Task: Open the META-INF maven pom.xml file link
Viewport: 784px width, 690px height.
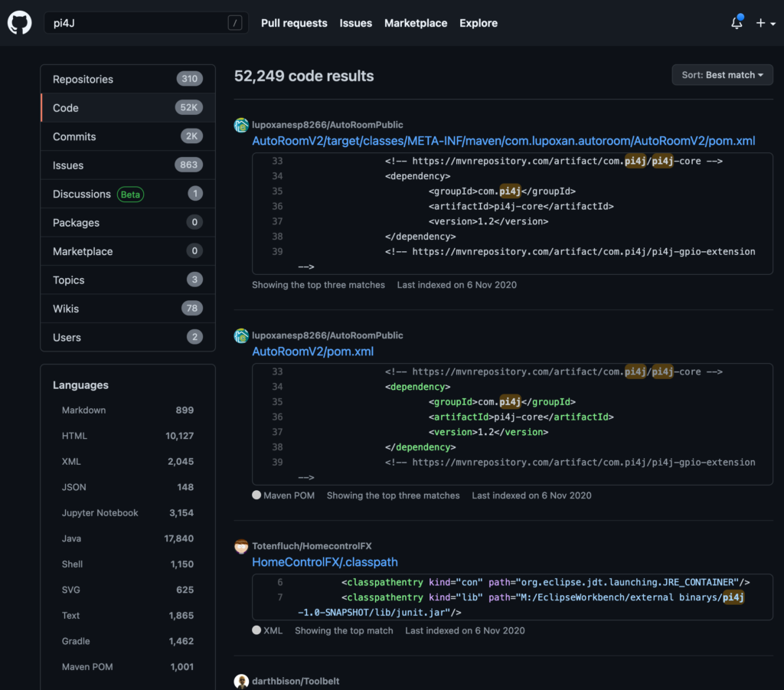Action: click(504, 141)
